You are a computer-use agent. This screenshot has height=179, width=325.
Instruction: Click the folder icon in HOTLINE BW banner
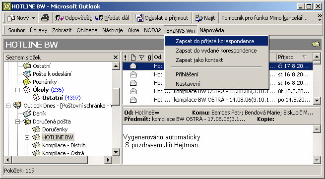pyautogui.click(x=316, y=44)
